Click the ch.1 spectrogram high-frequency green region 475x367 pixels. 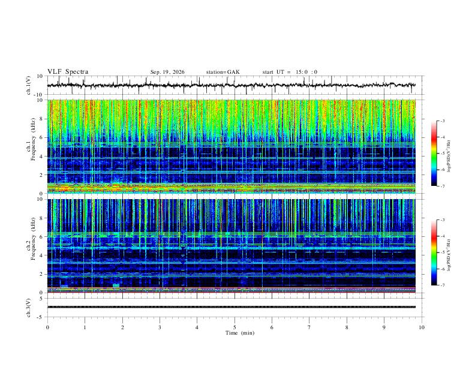click(x=231, y=118)
